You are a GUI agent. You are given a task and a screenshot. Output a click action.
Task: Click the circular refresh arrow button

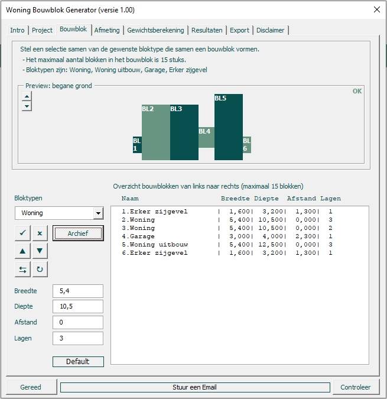(40, 269)
